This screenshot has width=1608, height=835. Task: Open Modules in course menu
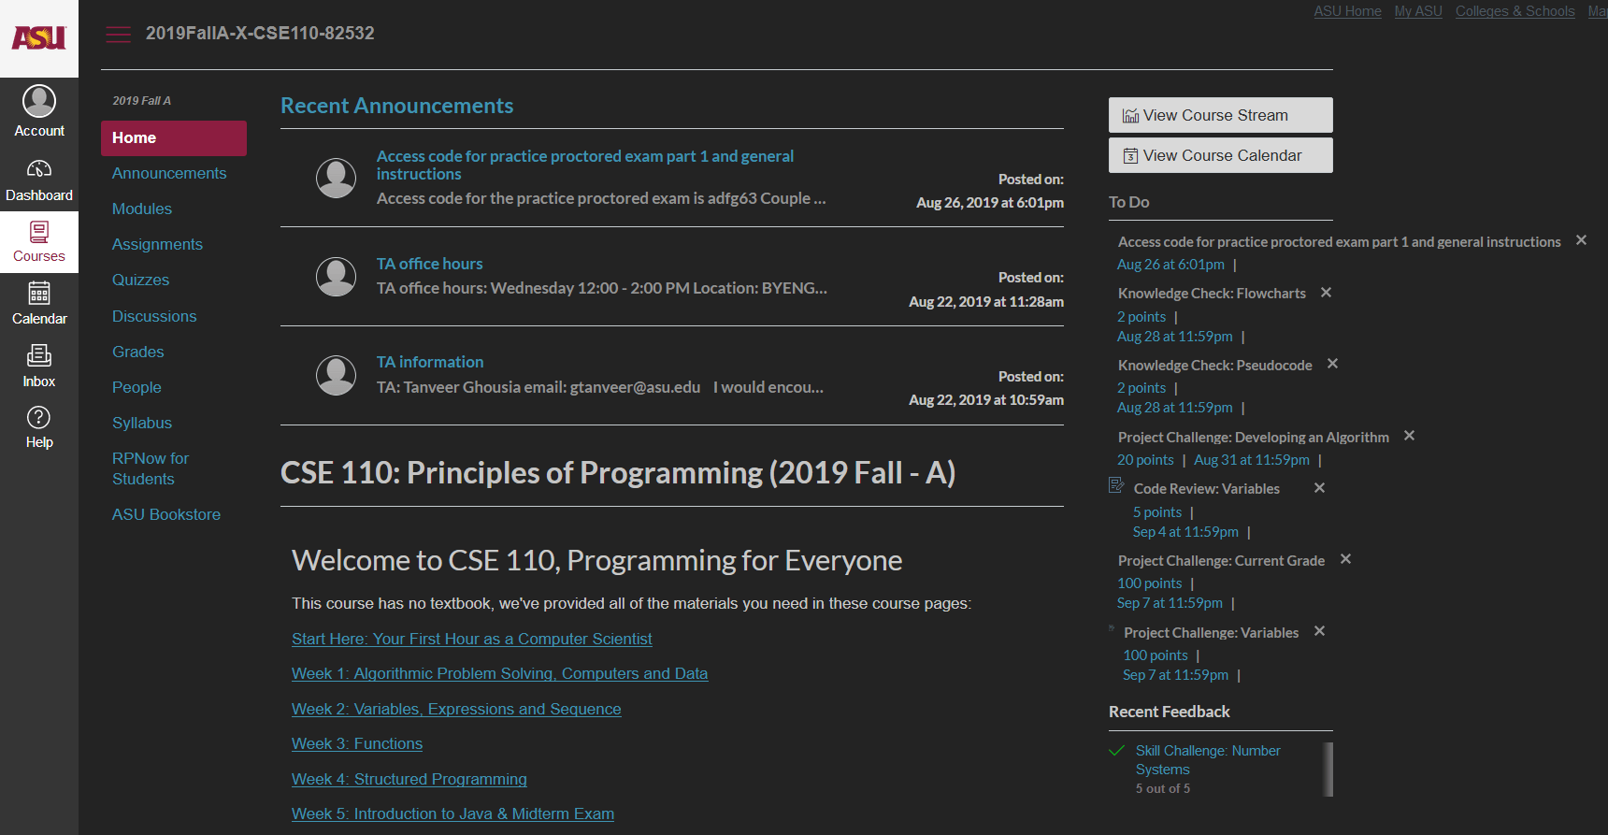[x=142, y=209]
